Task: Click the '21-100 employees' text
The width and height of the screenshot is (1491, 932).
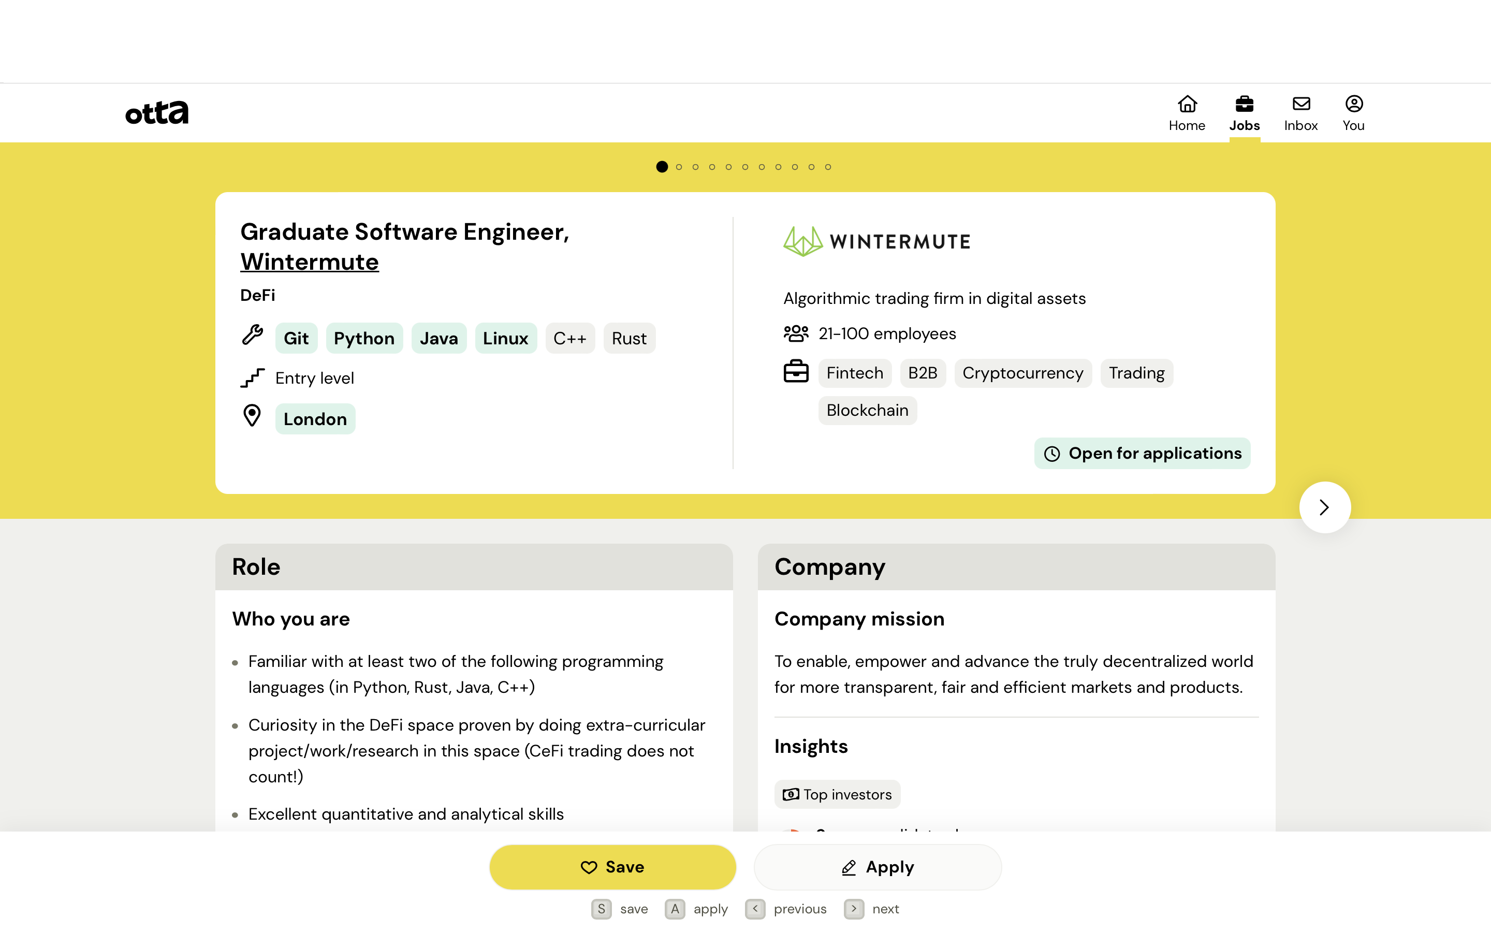Action: coord(887,333)
